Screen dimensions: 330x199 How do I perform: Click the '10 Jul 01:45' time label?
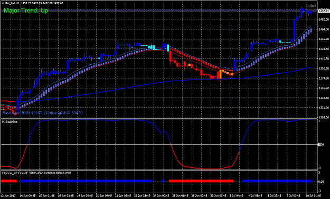[313, 196]
